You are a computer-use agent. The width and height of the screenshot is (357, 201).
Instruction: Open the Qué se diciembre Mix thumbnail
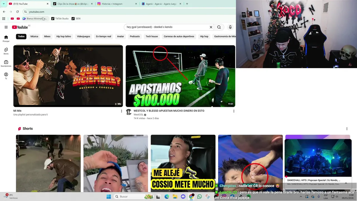pyautogui.click(x=68, y=76)
